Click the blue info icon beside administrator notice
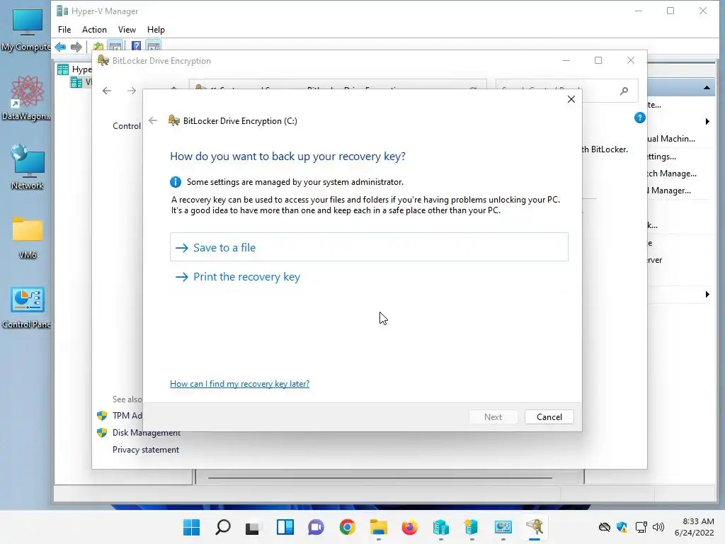The width and height of the screenshot is (725, 544). (176, 182)
